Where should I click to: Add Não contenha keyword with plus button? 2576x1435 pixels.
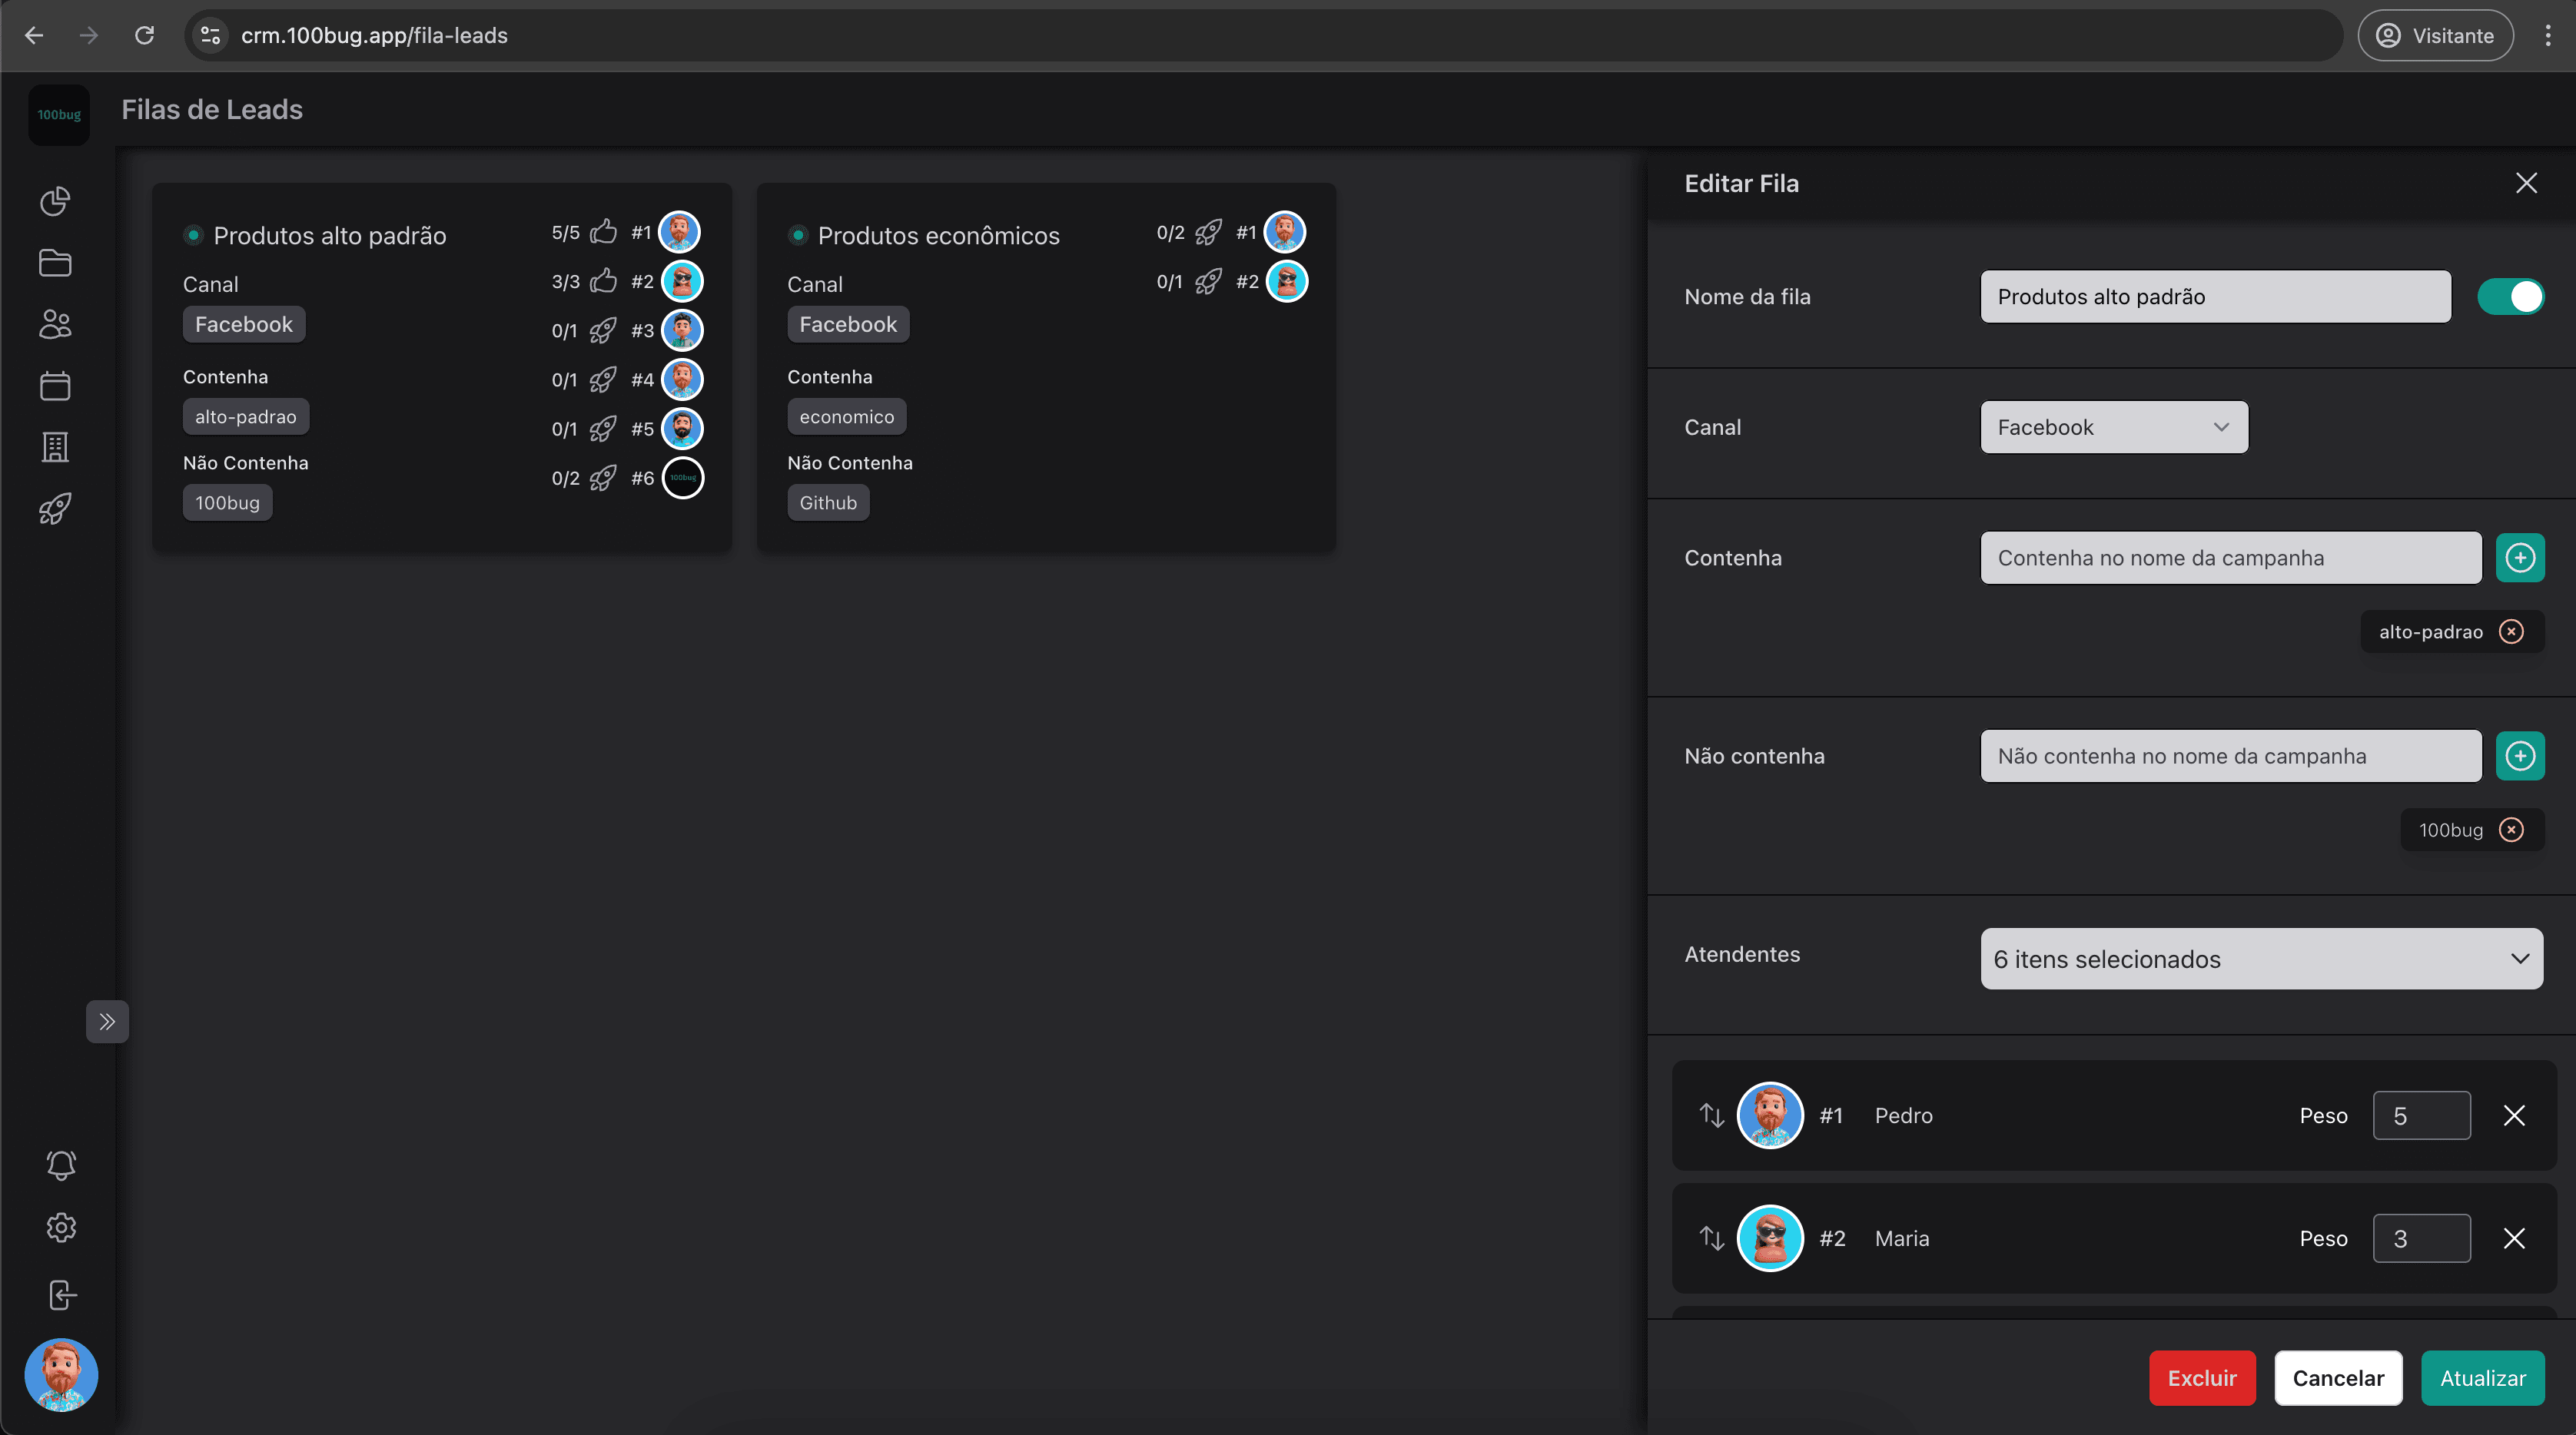pyautogui.click(x=2520, y=757)
